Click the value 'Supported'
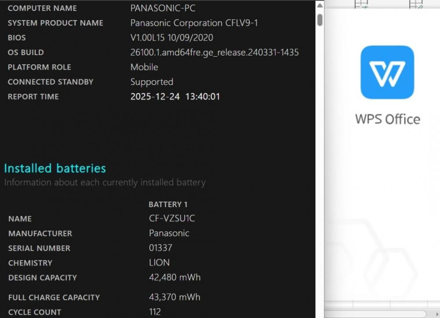 [x=152, y=82]
